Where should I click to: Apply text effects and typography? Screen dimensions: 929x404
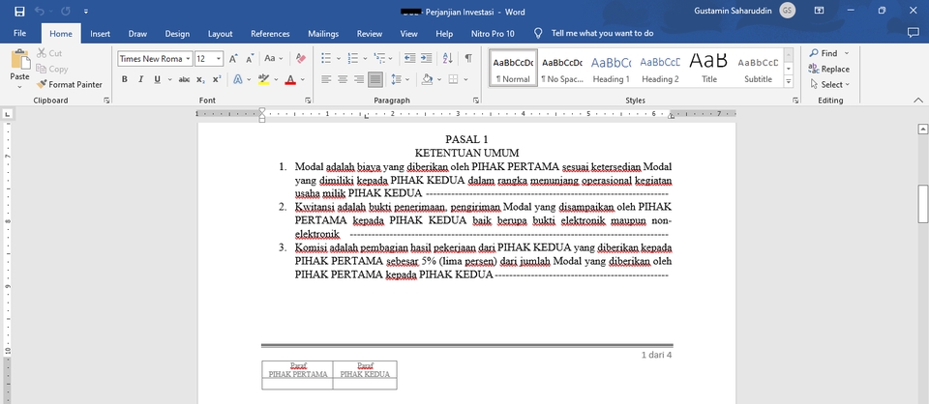(238, 79)
